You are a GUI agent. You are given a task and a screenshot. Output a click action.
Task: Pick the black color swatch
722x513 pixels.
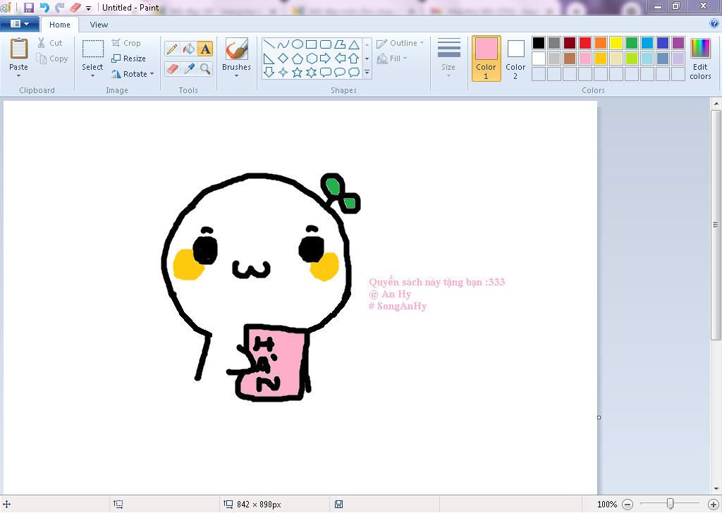[539, 43]
